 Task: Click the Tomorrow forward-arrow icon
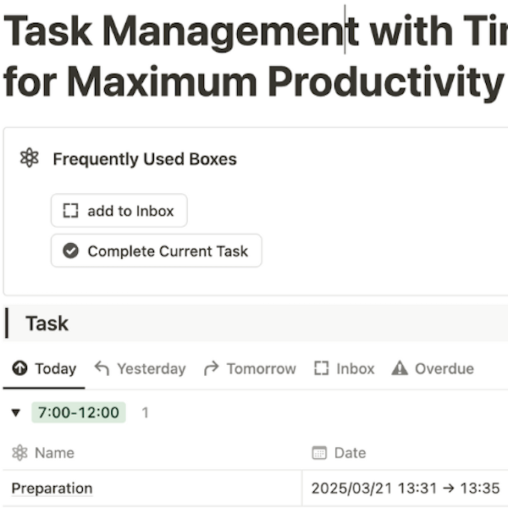[212, 368]
